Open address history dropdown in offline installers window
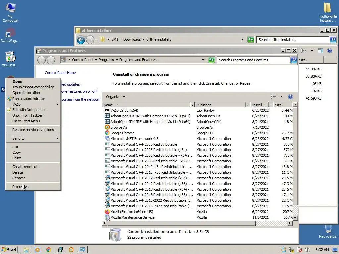 (x=242, y=40)
